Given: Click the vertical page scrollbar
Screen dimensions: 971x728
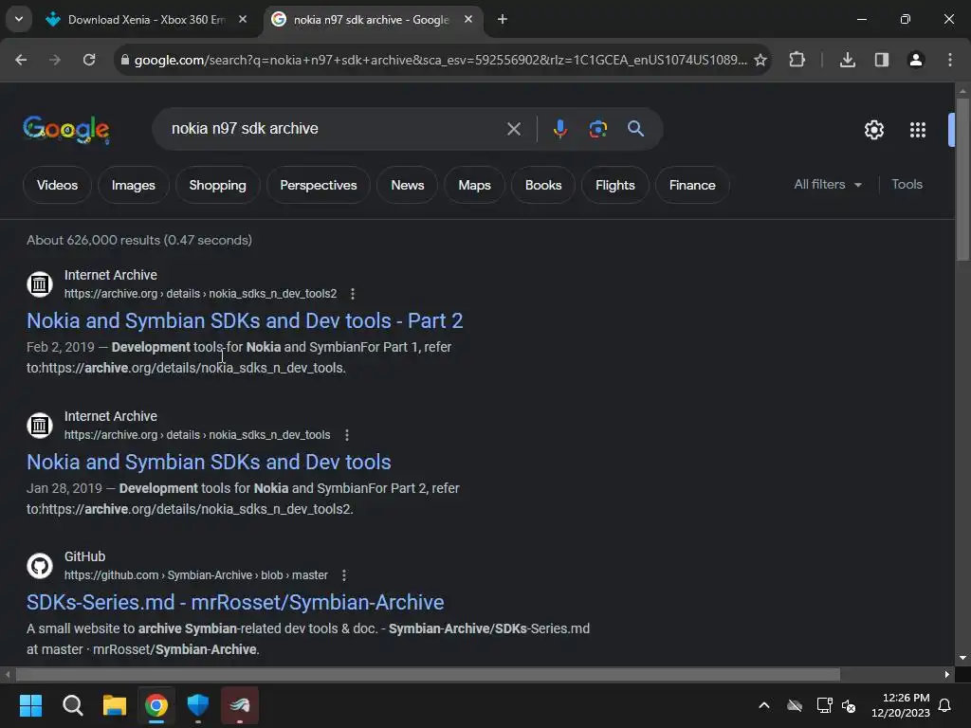Looking at the screenshot, I should point(962,179).
